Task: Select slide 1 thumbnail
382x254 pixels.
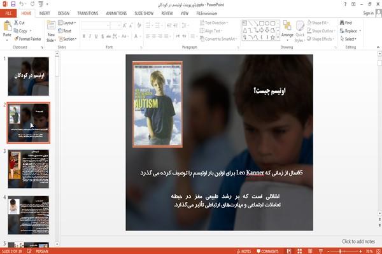Action: coord(29,76)
